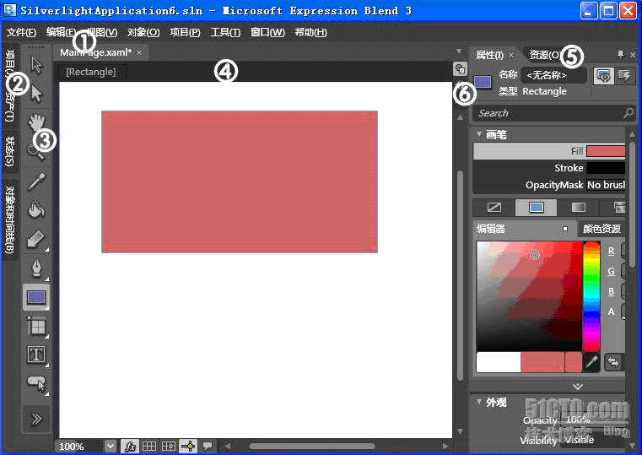Collapse the 画笔 brush section
Screen dimensions: 642x455
[x=479, y=134]
